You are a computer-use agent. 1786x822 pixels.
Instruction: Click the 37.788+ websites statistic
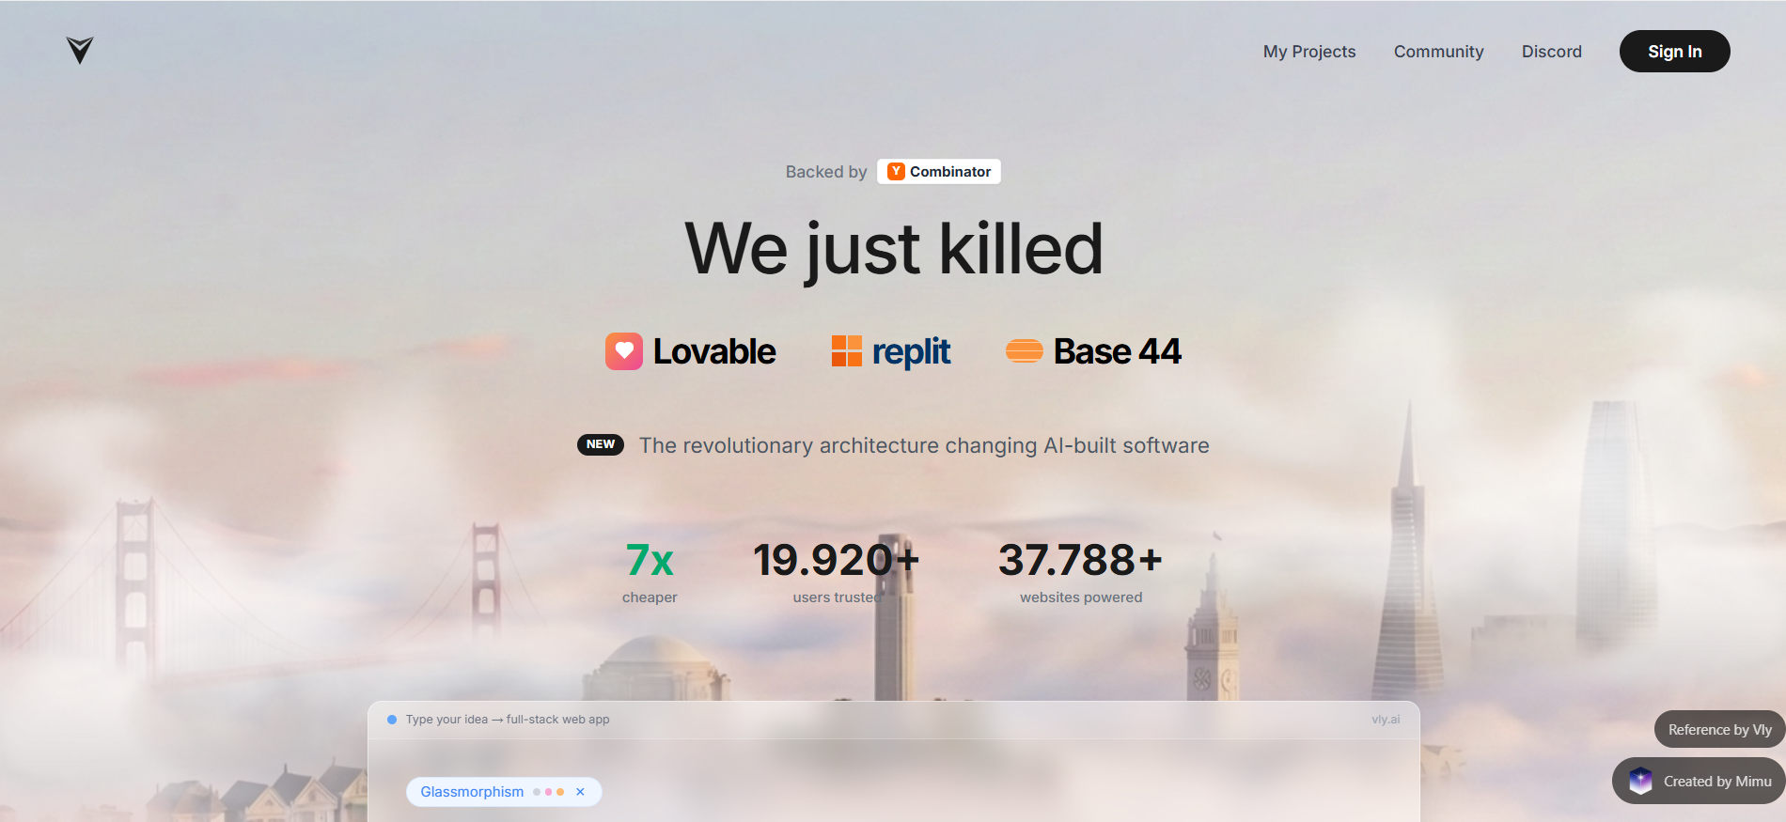click(1080, 561)
